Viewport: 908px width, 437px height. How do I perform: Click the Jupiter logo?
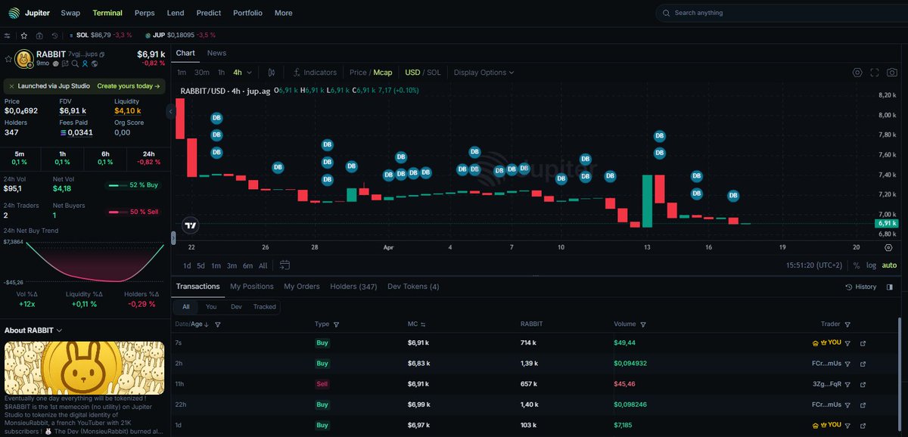14,13
